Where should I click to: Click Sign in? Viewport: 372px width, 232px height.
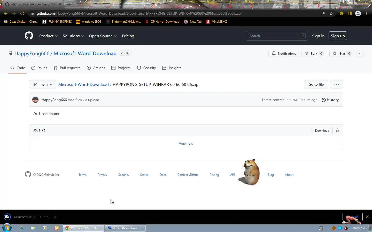click(318, 36)
